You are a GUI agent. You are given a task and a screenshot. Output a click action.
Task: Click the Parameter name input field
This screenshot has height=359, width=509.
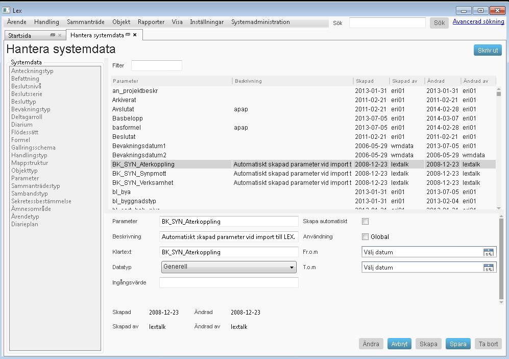click(229, 221)
